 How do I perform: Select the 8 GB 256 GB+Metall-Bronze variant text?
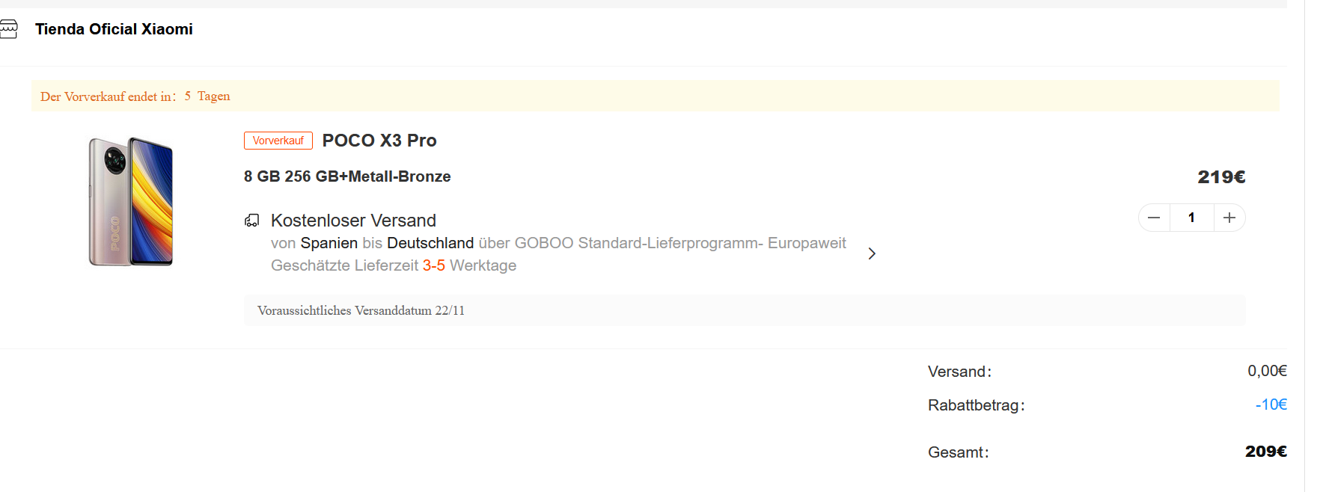coord(347,176)
